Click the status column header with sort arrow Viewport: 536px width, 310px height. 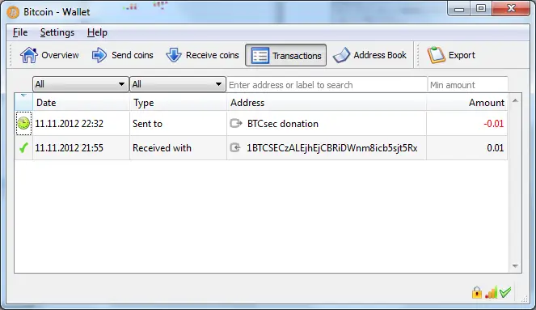click(x=23, y=102)
